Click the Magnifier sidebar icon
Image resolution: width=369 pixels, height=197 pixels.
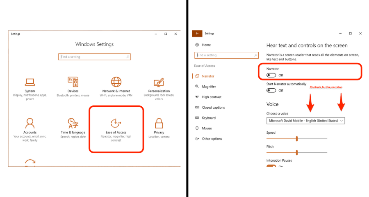pyautogui.click(x=197, y=87)
